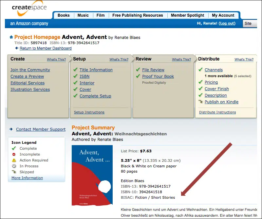The height and width of the screenshot is (219, 262).
Task: Click the green checkmark next to File Review
Action: click(138, 69)
